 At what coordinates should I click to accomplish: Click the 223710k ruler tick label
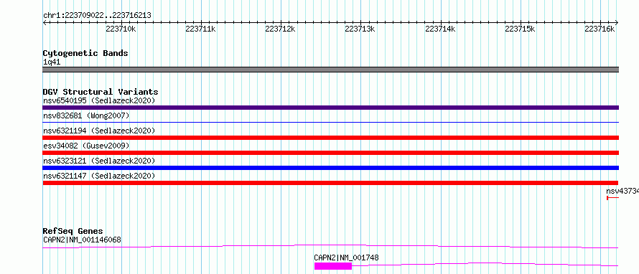pos(121,29)
